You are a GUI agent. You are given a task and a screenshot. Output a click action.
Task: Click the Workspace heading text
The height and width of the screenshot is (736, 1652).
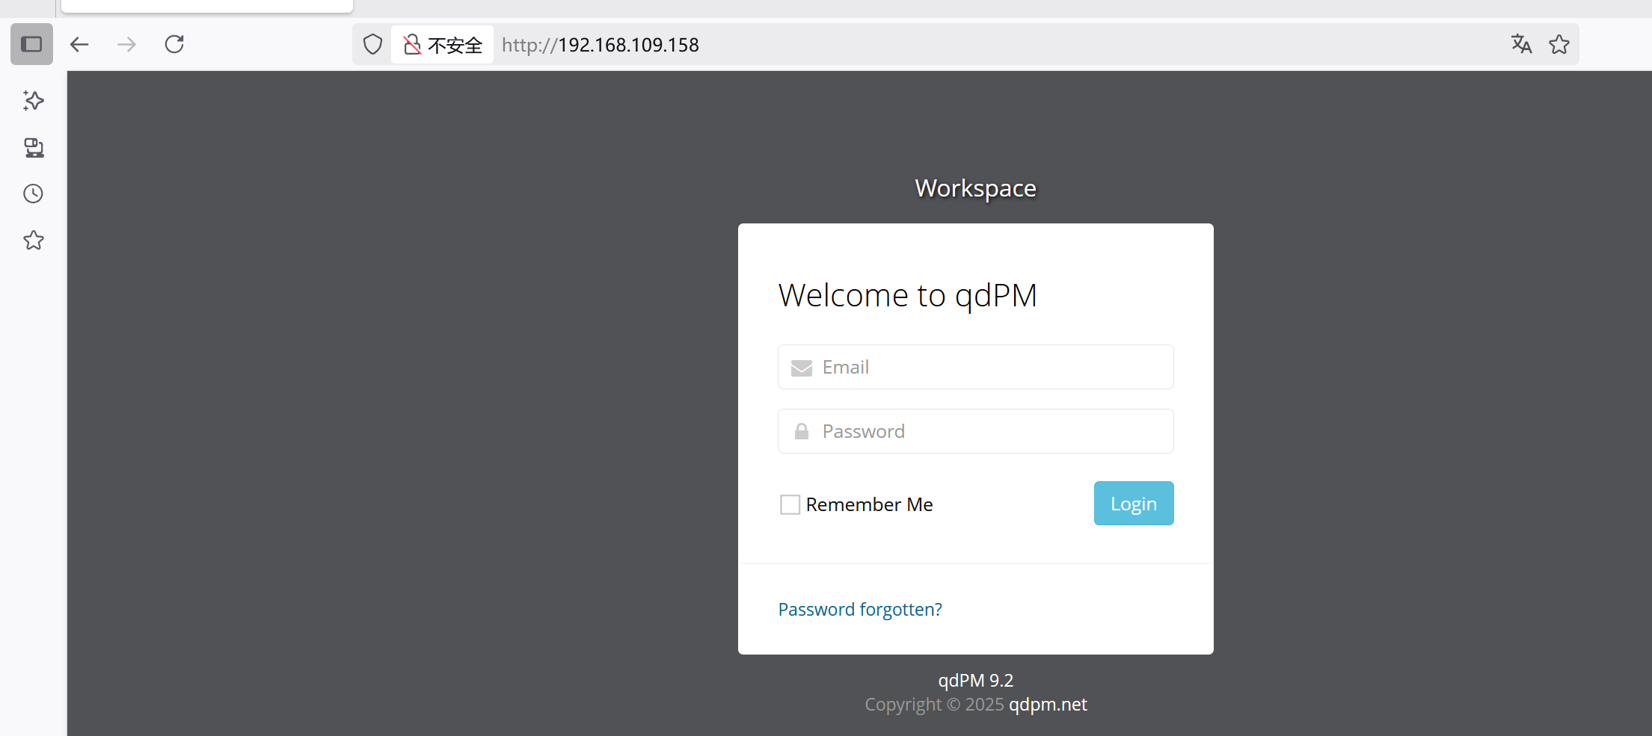[x=976, y=188]
